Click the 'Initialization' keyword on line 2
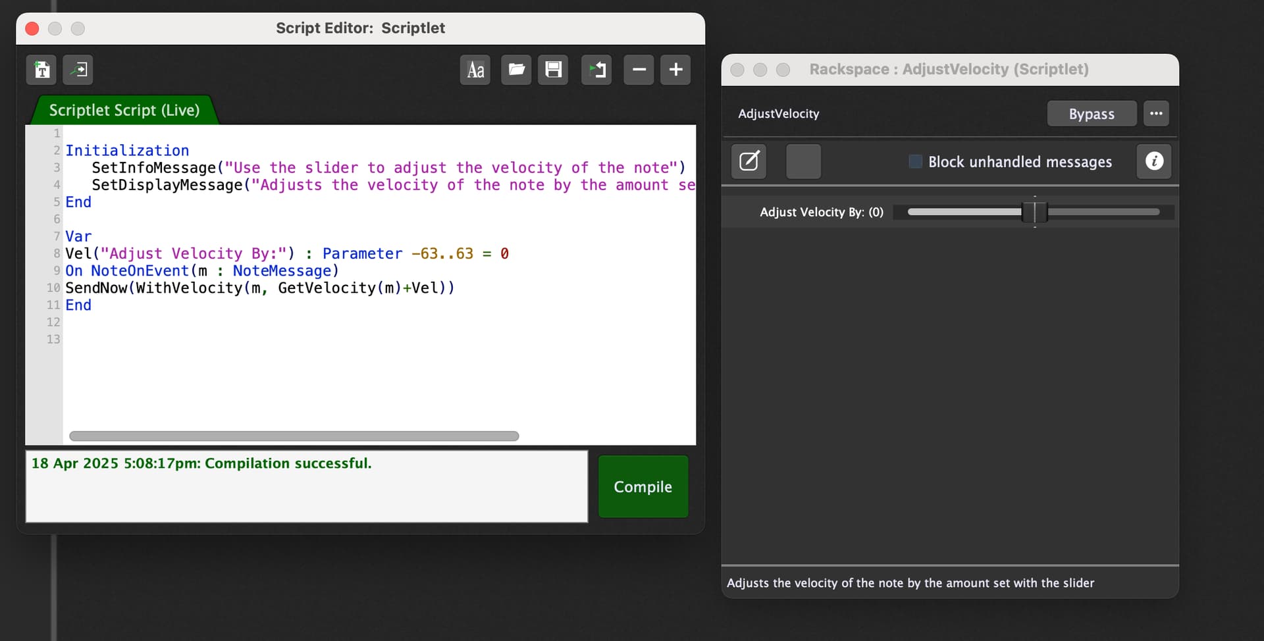The height and width of the screenshot is (641, 1264). pyautogui.click(x=127, y=150)
